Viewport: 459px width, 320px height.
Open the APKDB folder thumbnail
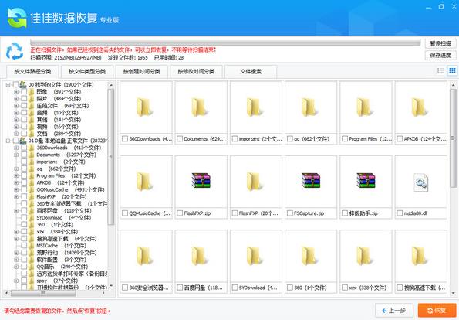click(420, 107)
